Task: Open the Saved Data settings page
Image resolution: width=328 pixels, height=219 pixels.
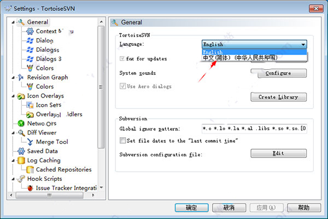Action: point(42,151)
